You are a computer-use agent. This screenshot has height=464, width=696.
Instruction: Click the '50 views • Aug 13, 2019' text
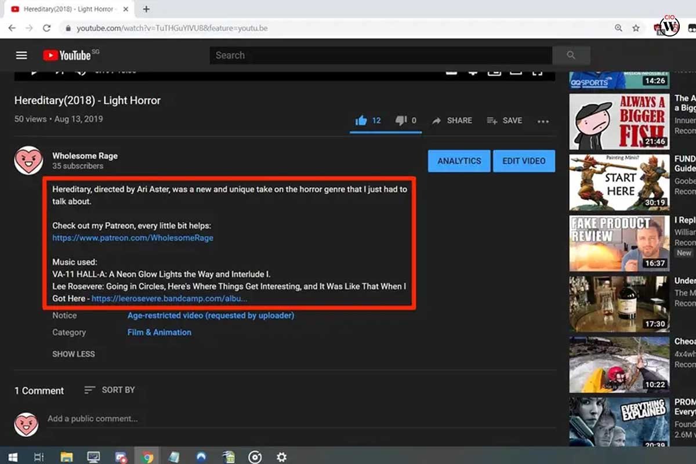[x=59, y=119]
